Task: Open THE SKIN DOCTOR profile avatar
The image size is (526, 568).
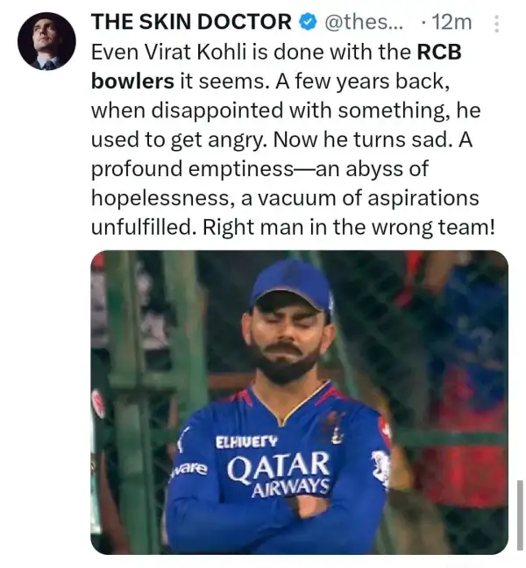Action: pyautogui.click(x=46, y=41)
